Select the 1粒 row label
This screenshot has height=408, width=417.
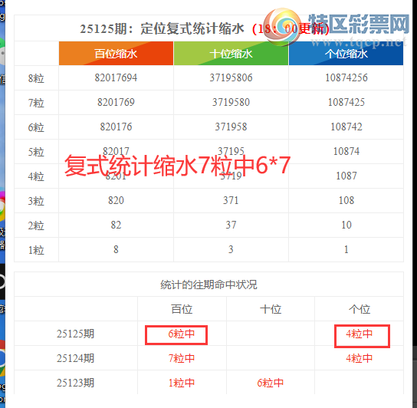click(36, 250)
